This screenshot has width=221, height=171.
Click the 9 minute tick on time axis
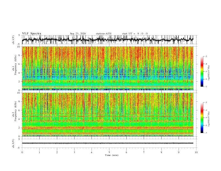179,152
